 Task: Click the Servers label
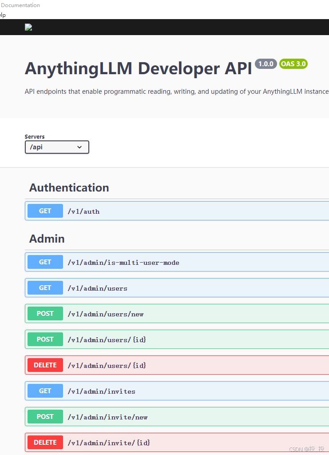coord(35,137)
